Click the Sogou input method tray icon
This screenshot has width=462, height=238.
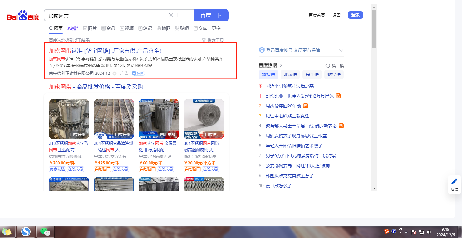click(x=386, y=231)
